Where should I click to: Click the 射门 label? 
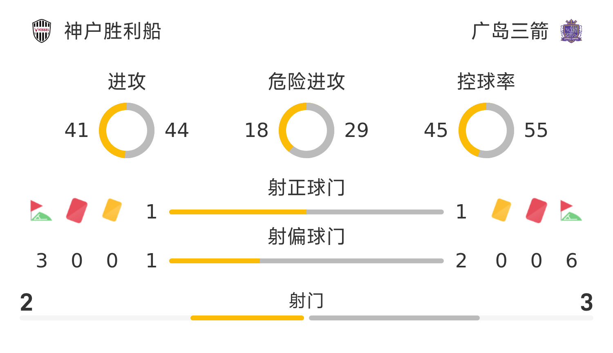[306, 301]
